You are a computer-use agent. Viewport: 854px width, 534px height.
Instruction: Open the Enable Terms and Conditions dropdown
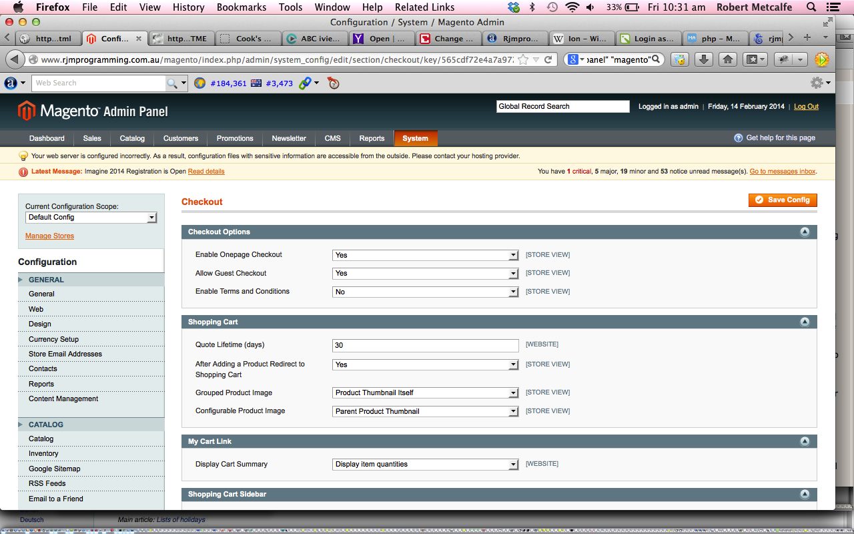tap(425, 292)
